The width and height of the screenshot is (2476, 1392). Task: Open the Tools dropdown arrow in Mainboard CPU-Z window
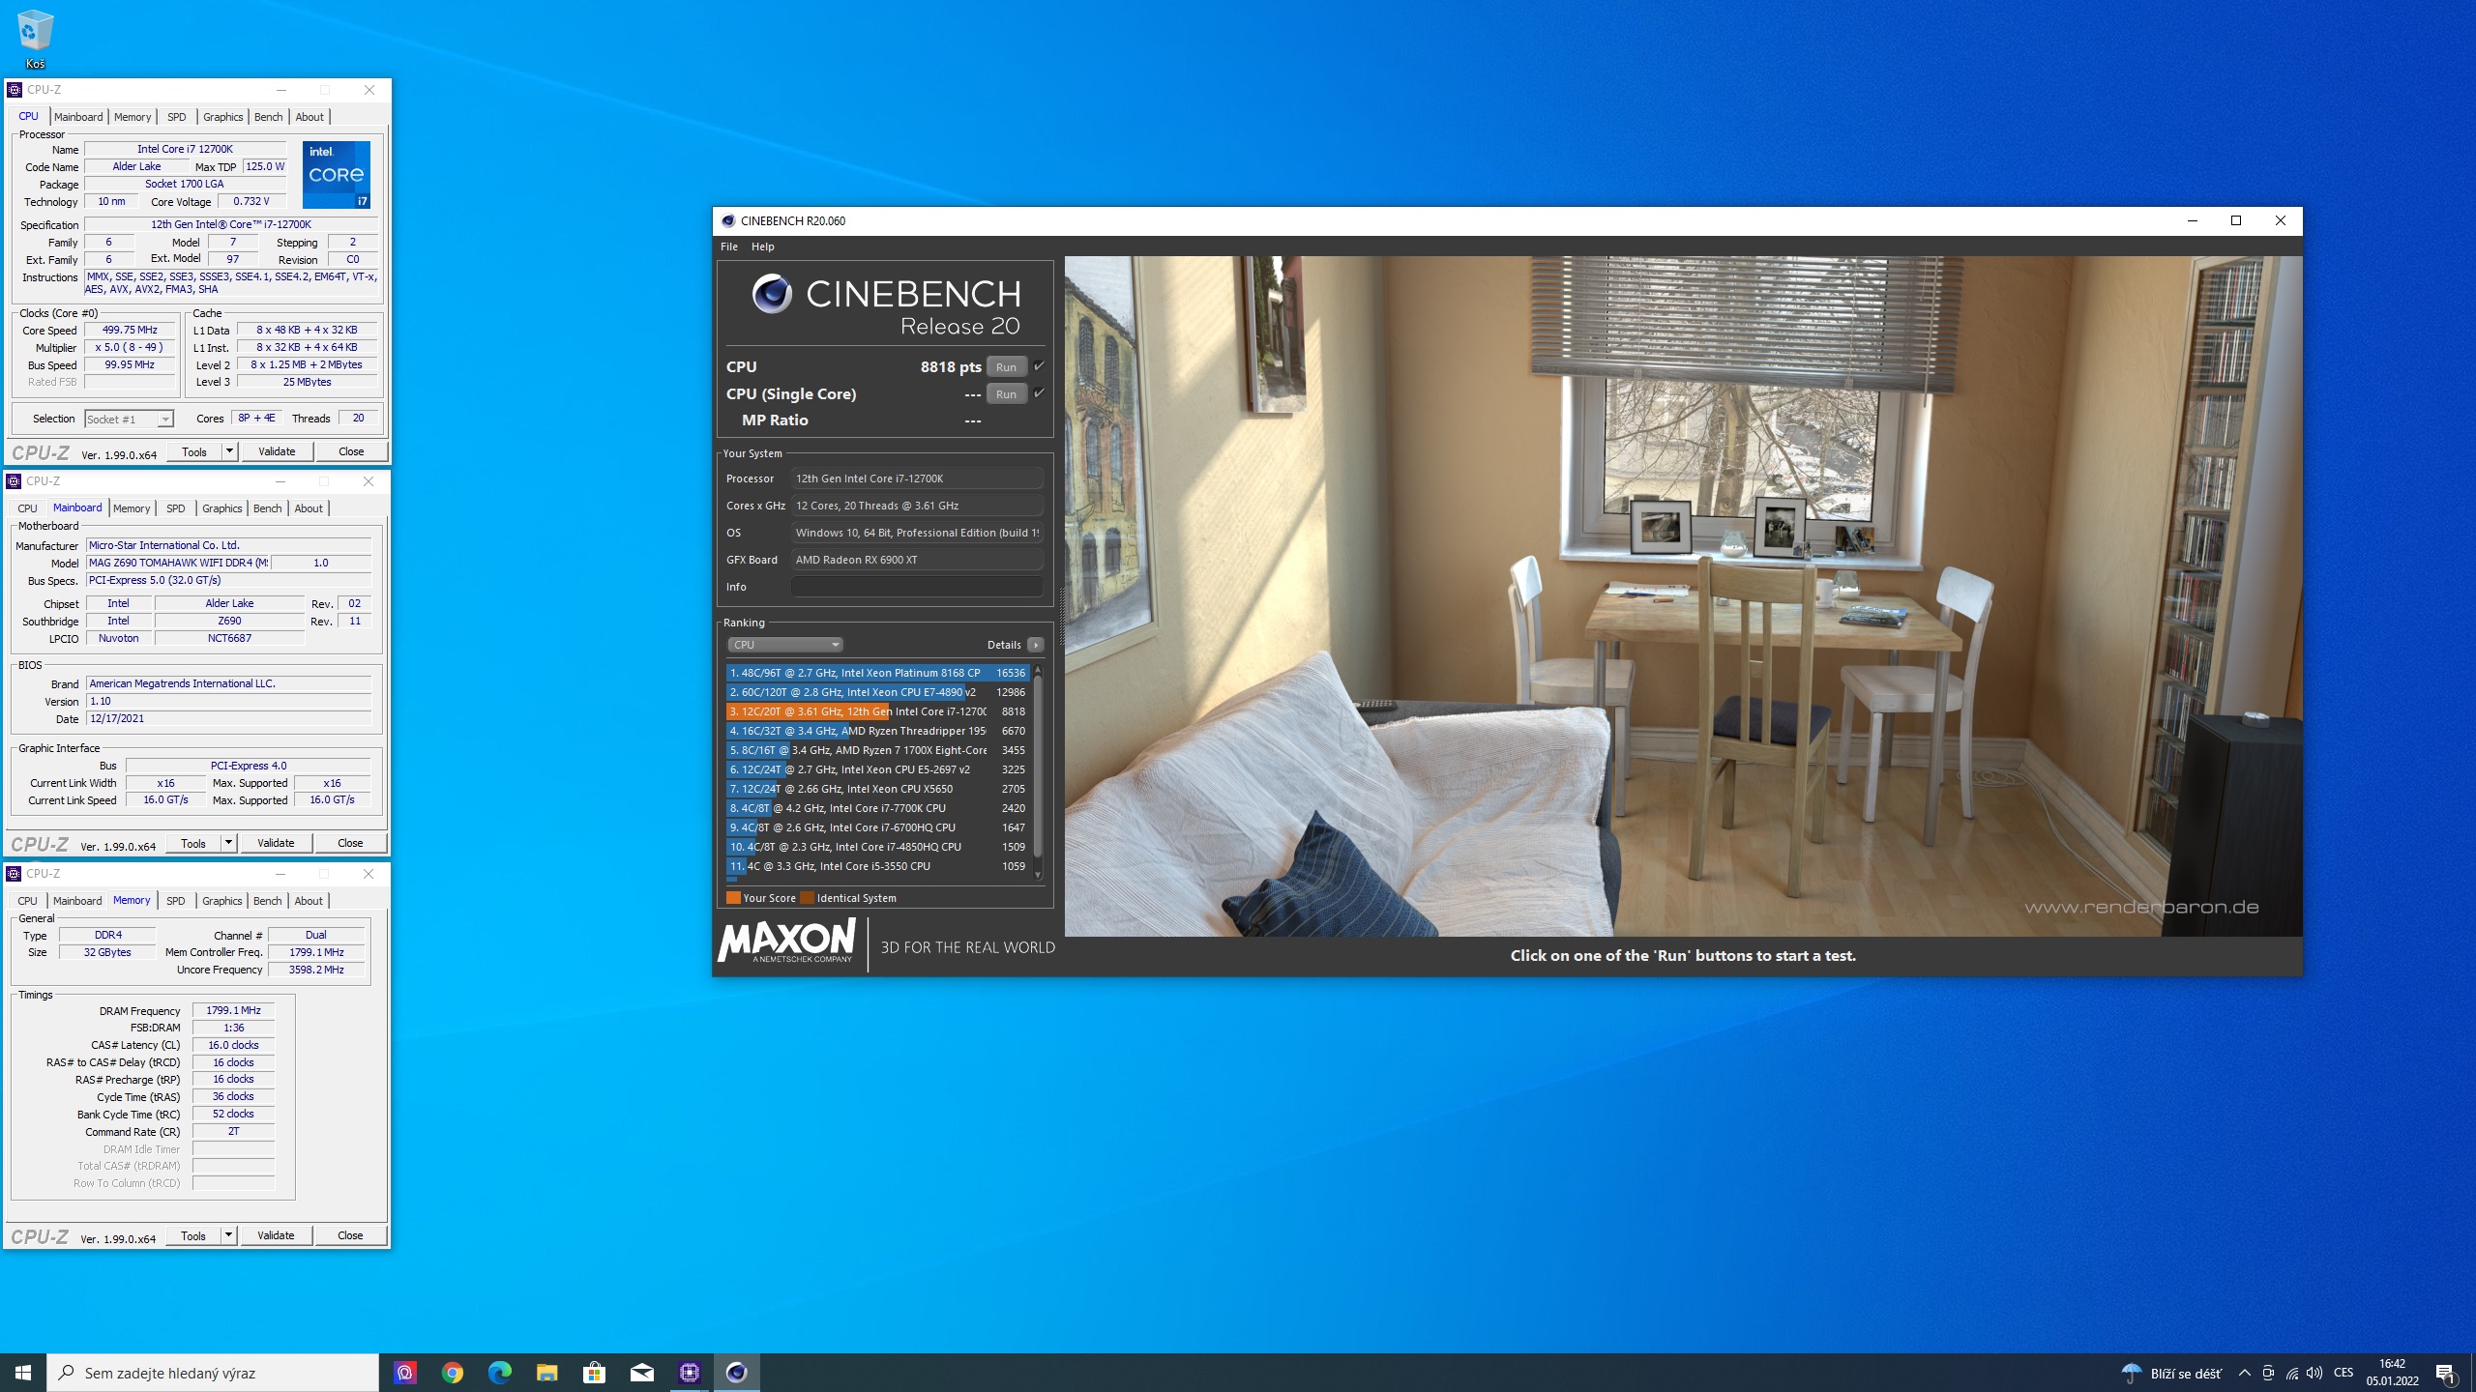pyautogui.click(x=228, y=843)
